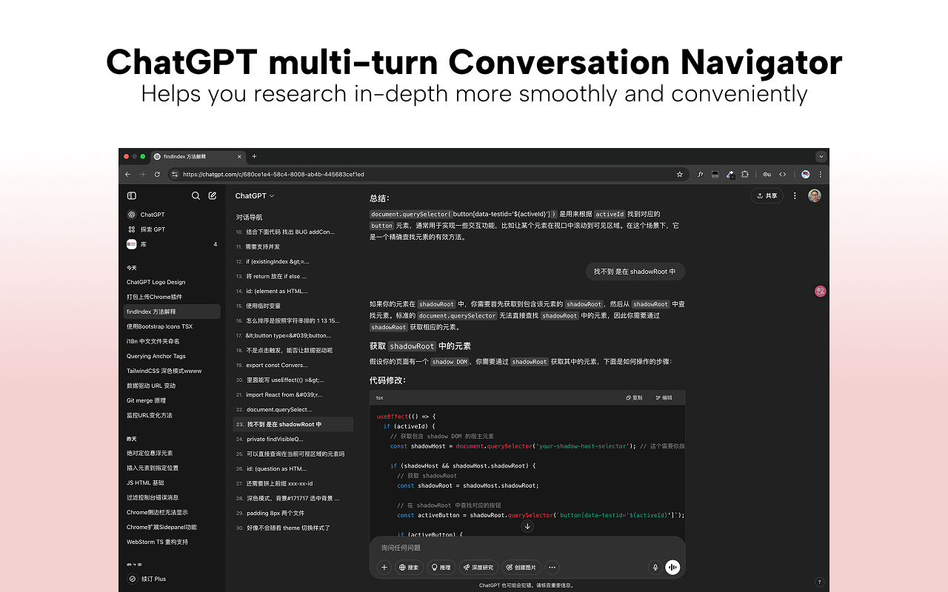Click the 复制 copy code button

(x=634, y=397)
